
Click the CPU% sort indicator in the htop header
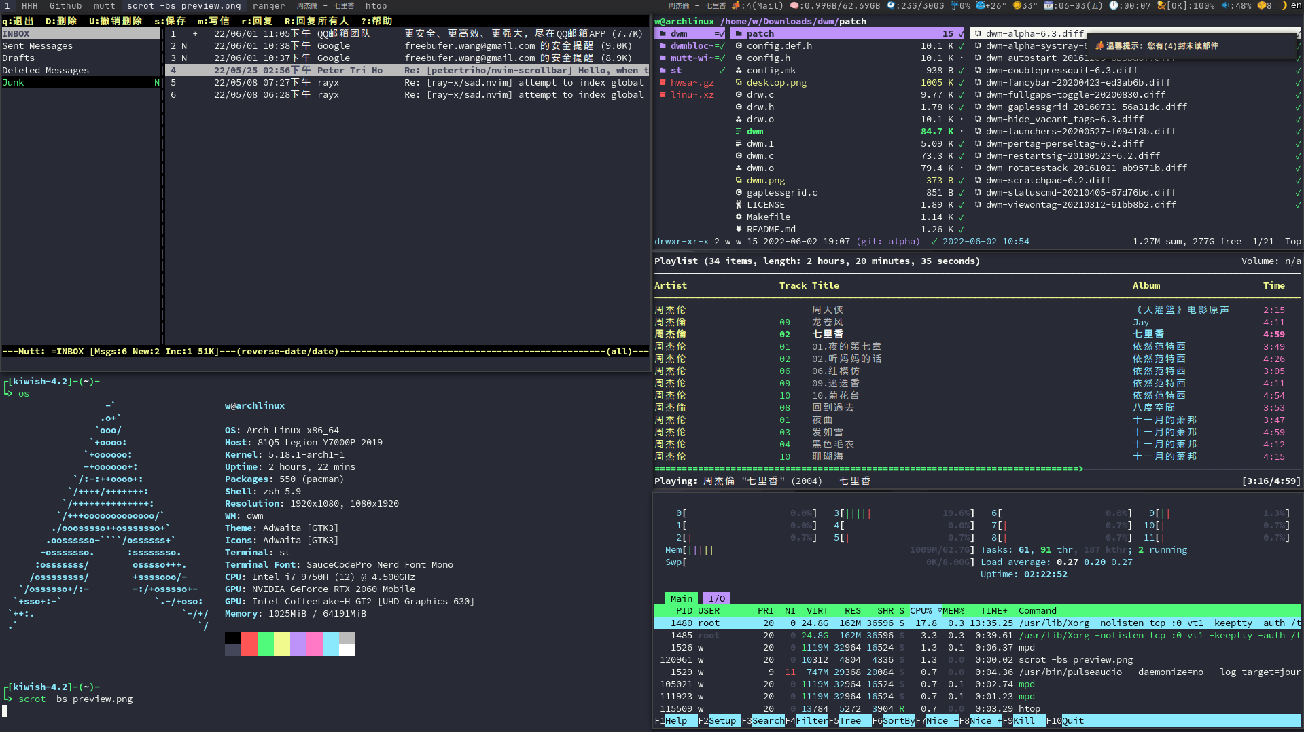click(940, 610)
